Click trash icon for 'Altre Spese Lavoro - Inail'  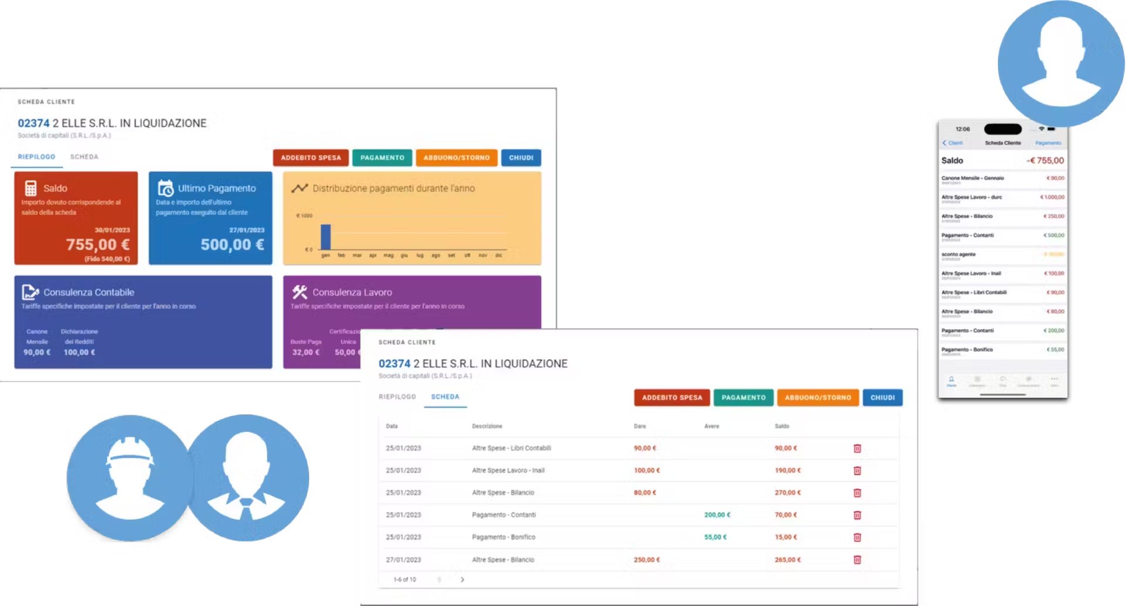click(x=857, y=470)
